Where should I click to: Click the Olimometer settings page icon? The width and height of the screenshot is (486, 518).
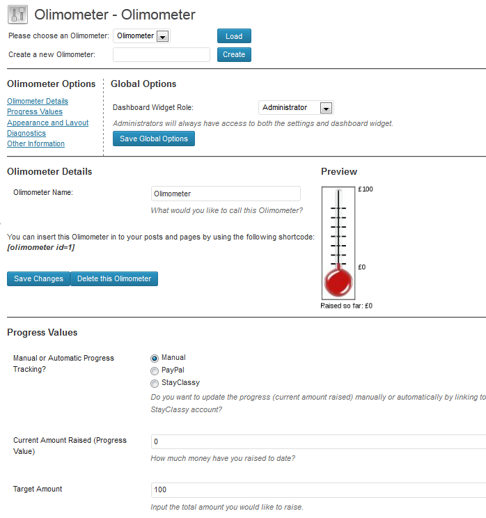coord(18,15)
